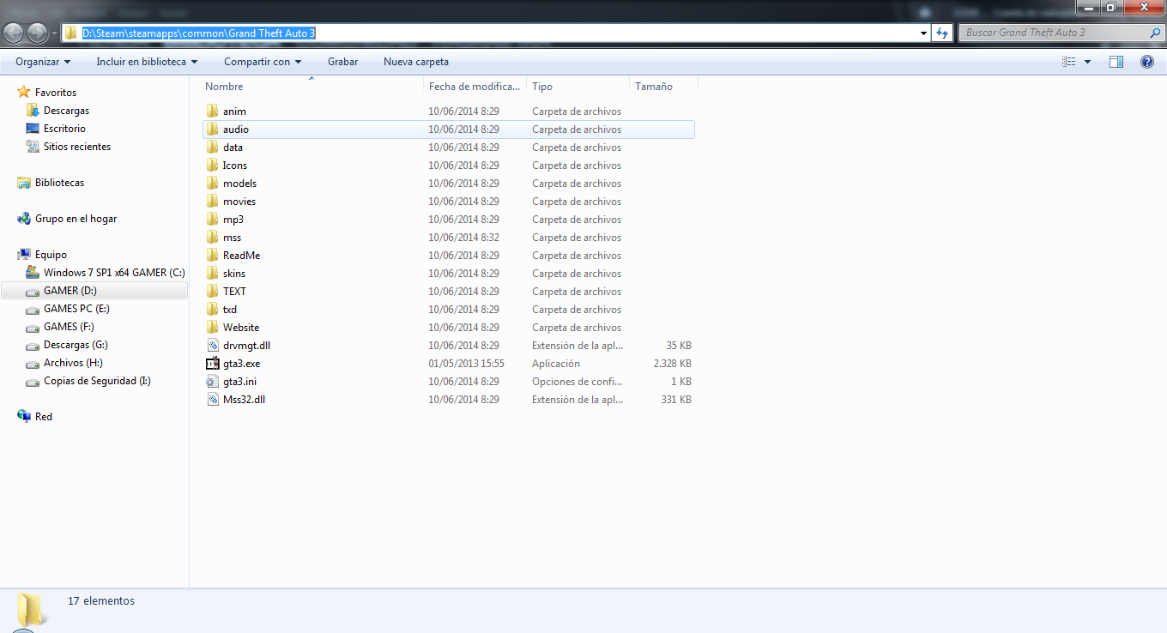This screenshot has width=1167, height=633.
Task: Click the 10/06/2014 8:32 date of mss
Action: (464, 238)
